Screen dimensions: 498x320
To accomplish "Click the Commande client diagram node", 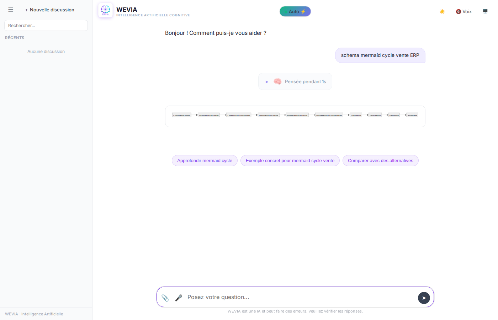I will point(182,115).
